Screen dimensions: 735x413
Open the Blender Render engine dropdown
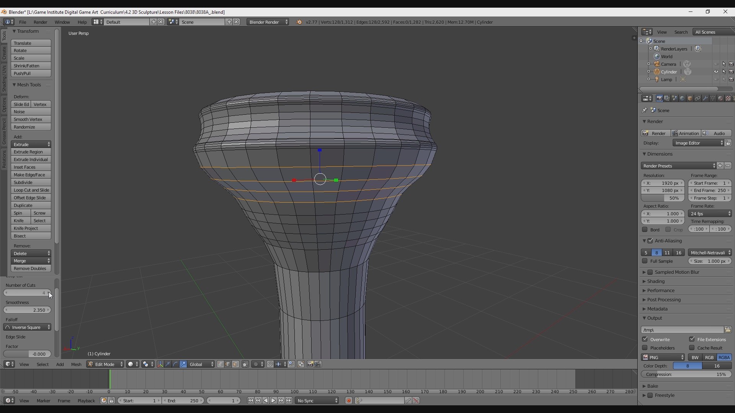coord(268,22)
